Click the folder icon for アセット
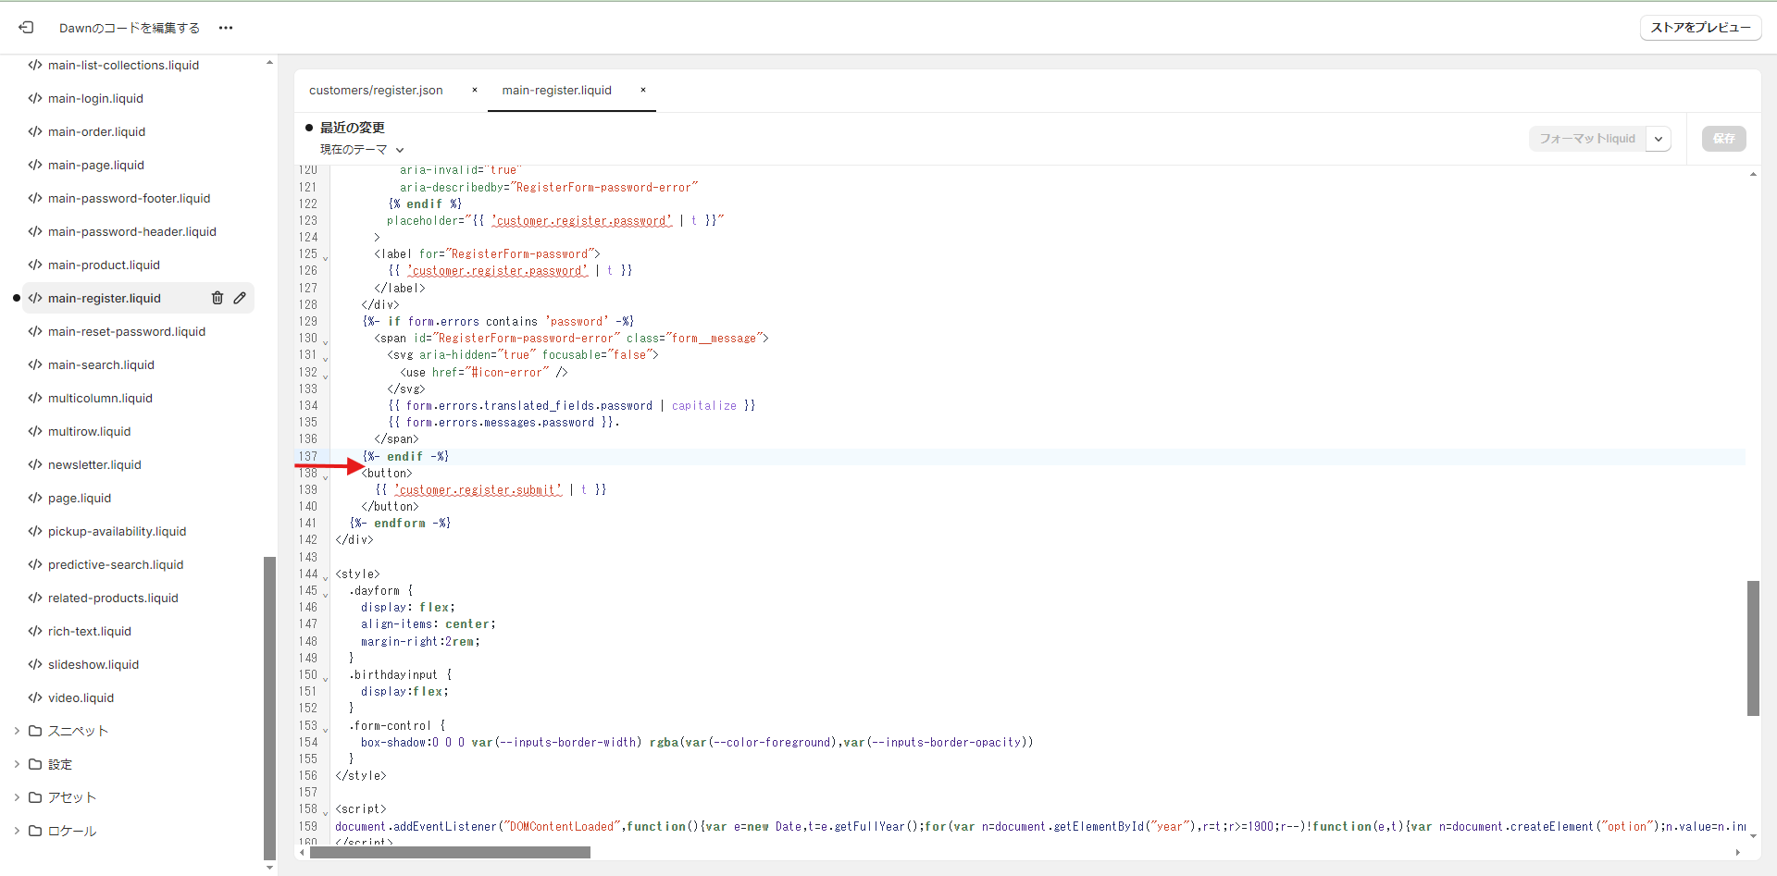Image resolution: width=1777 pixels, height=876 pixels. [x=35, y=797]
